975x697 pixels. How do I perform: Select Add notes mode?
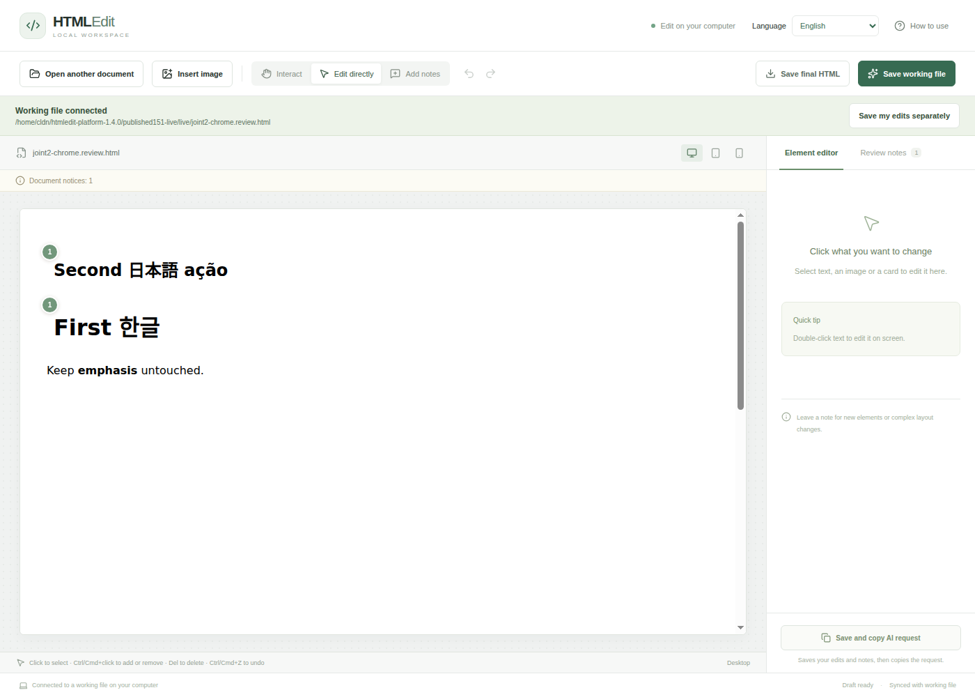click(415, 74)
